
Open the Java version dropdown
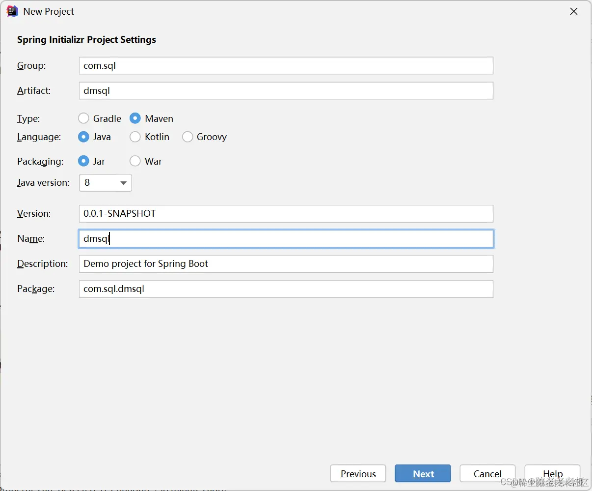tap(106, 183)
